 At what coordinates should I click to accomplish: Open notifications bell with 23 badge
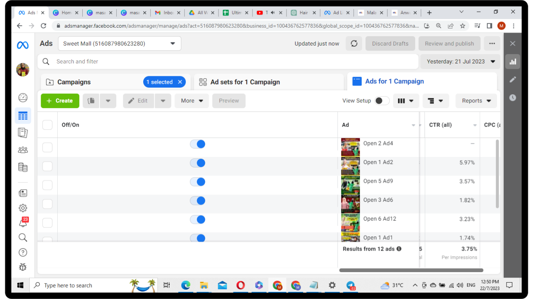[x=23, y=222]
